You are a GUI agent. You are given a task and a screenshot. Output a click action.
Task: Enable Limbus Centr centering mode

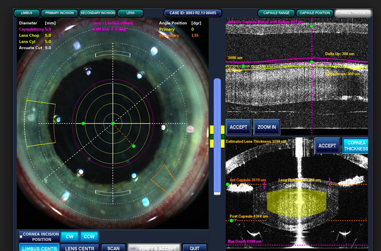pos(39,248)
